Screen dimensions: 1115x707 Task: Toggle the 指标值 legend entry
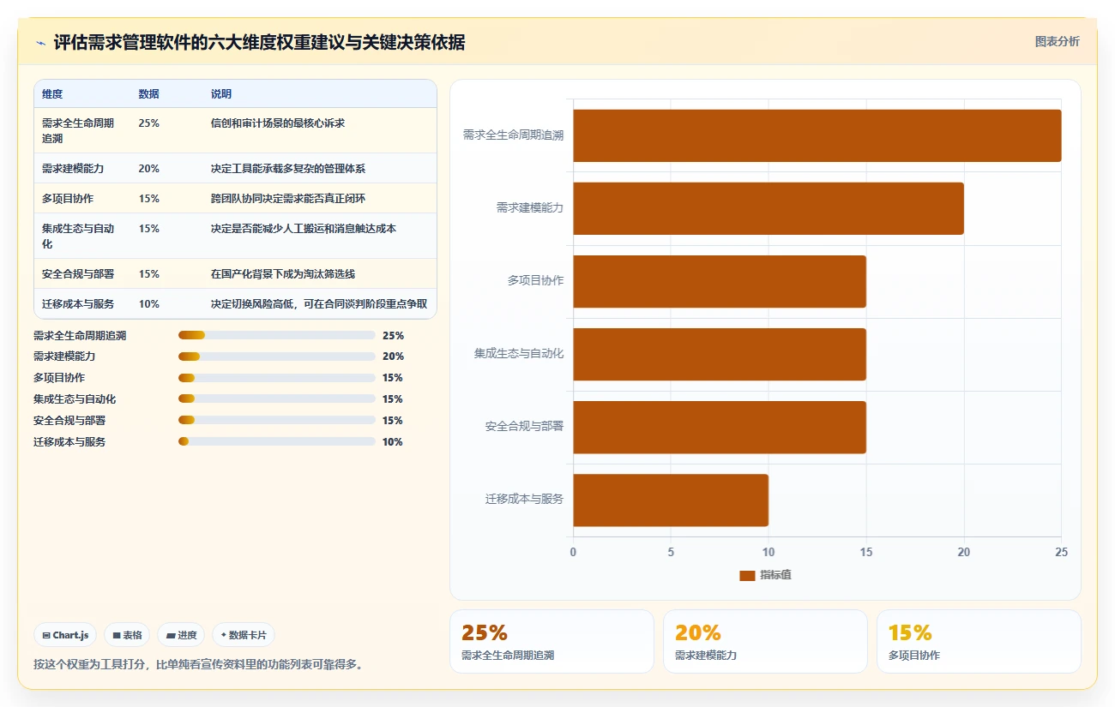coord(765,575)
